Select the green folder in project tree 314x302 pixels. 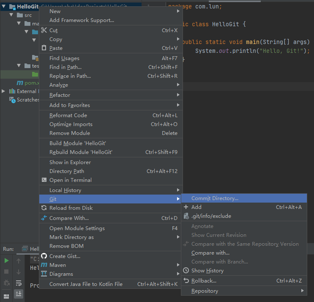[35, 74]
